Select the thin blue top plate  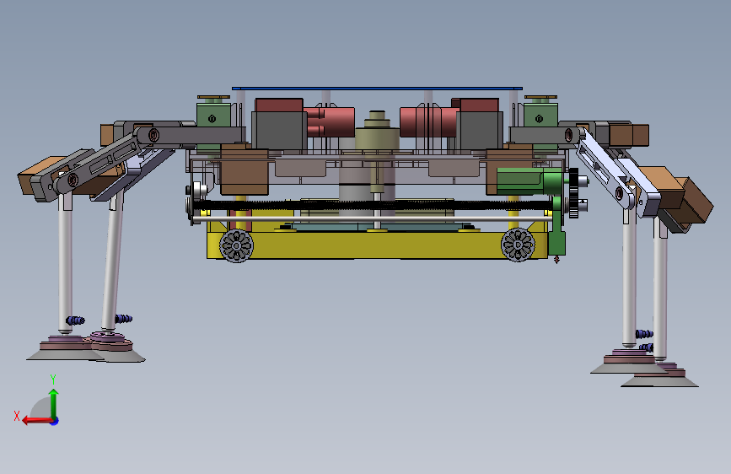coord(377,89)
